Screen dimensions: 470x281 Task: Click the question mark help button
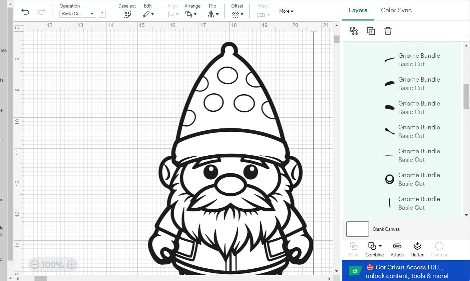(x=101, y=14)
